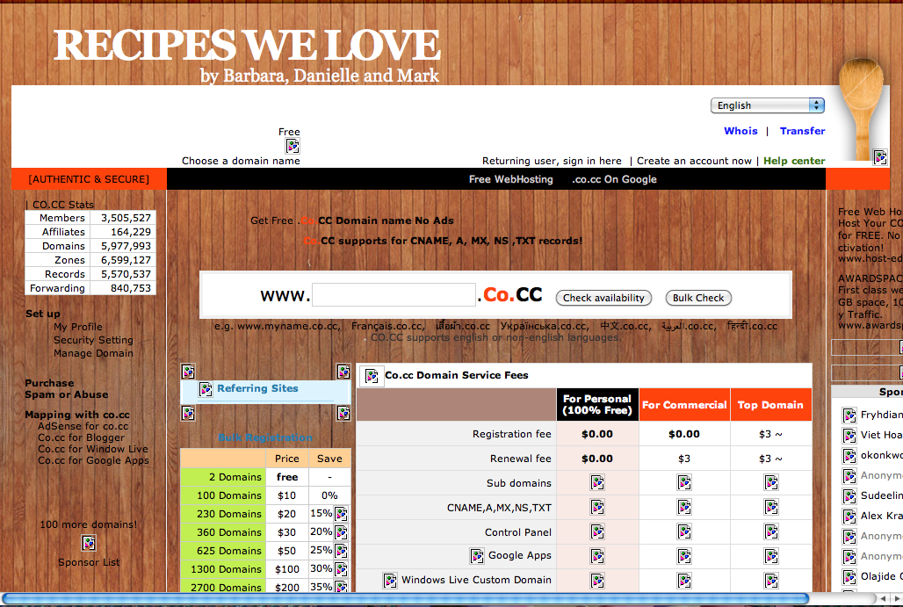Open Co.cc for Google Apps in sidebar
Screen dimensions: 903x607
click(x=93, y=460)
